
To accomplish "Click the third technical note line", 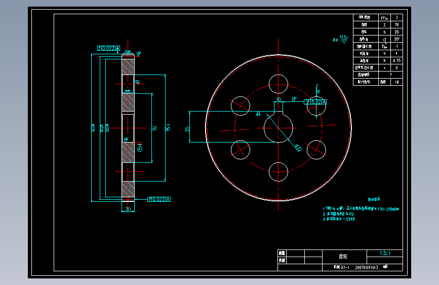I will 339,219.
